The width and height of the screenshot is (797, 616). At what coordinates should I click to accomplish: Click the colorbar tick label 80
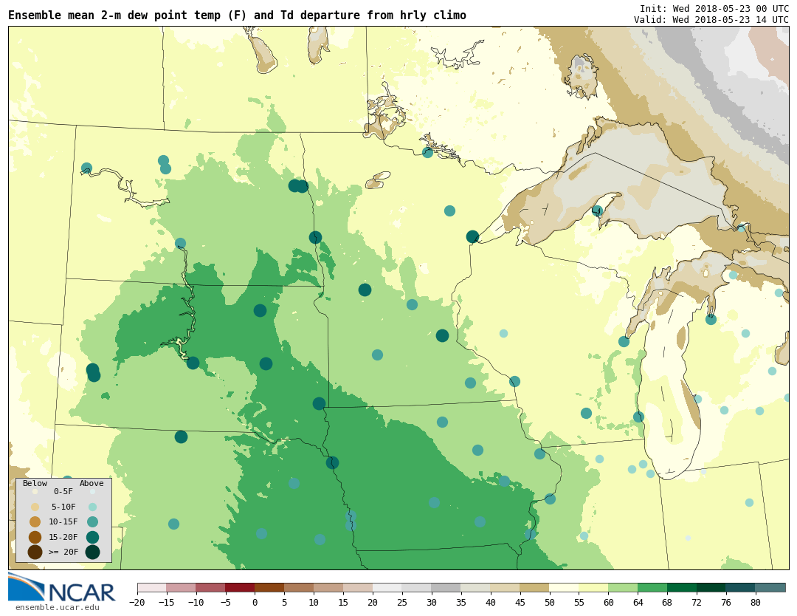pos(756,603)
